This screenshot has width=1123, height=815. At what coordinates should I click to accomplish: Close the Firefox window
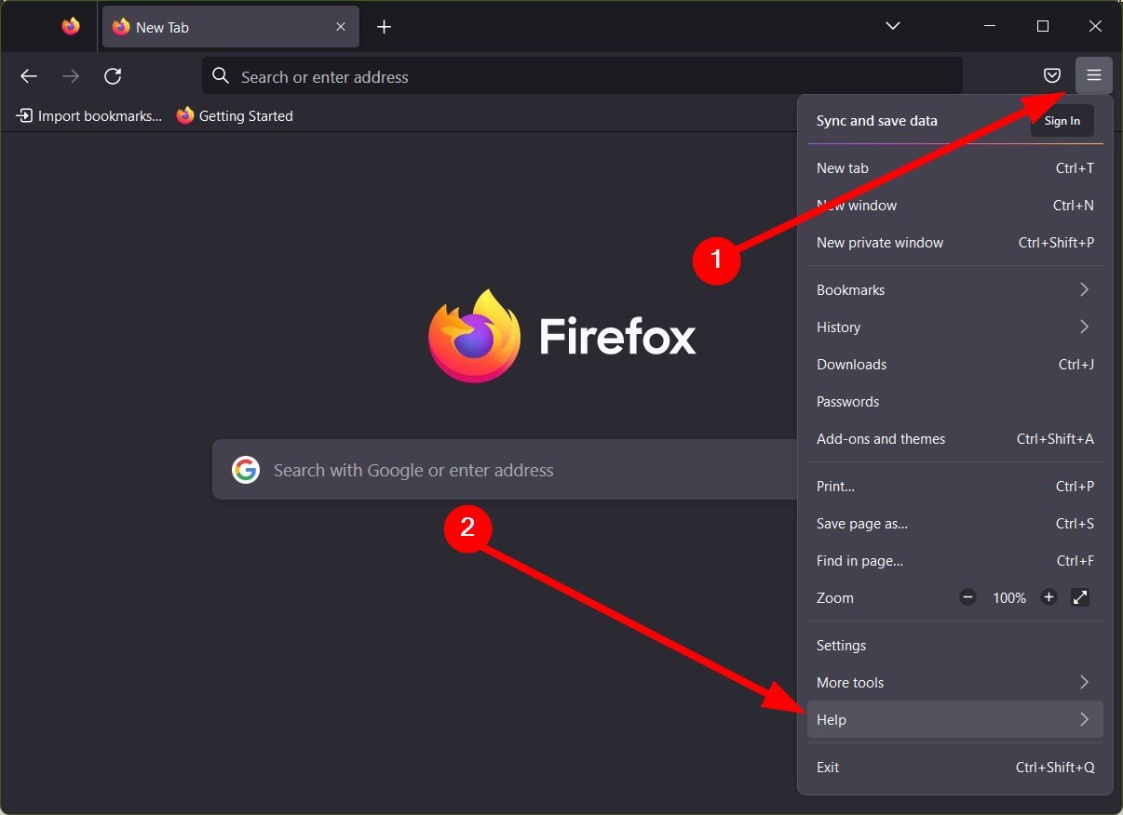[1096, 26]
